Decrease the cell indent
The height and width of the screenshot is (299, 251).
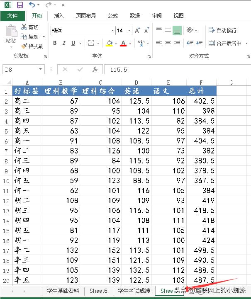click(190, 43)
